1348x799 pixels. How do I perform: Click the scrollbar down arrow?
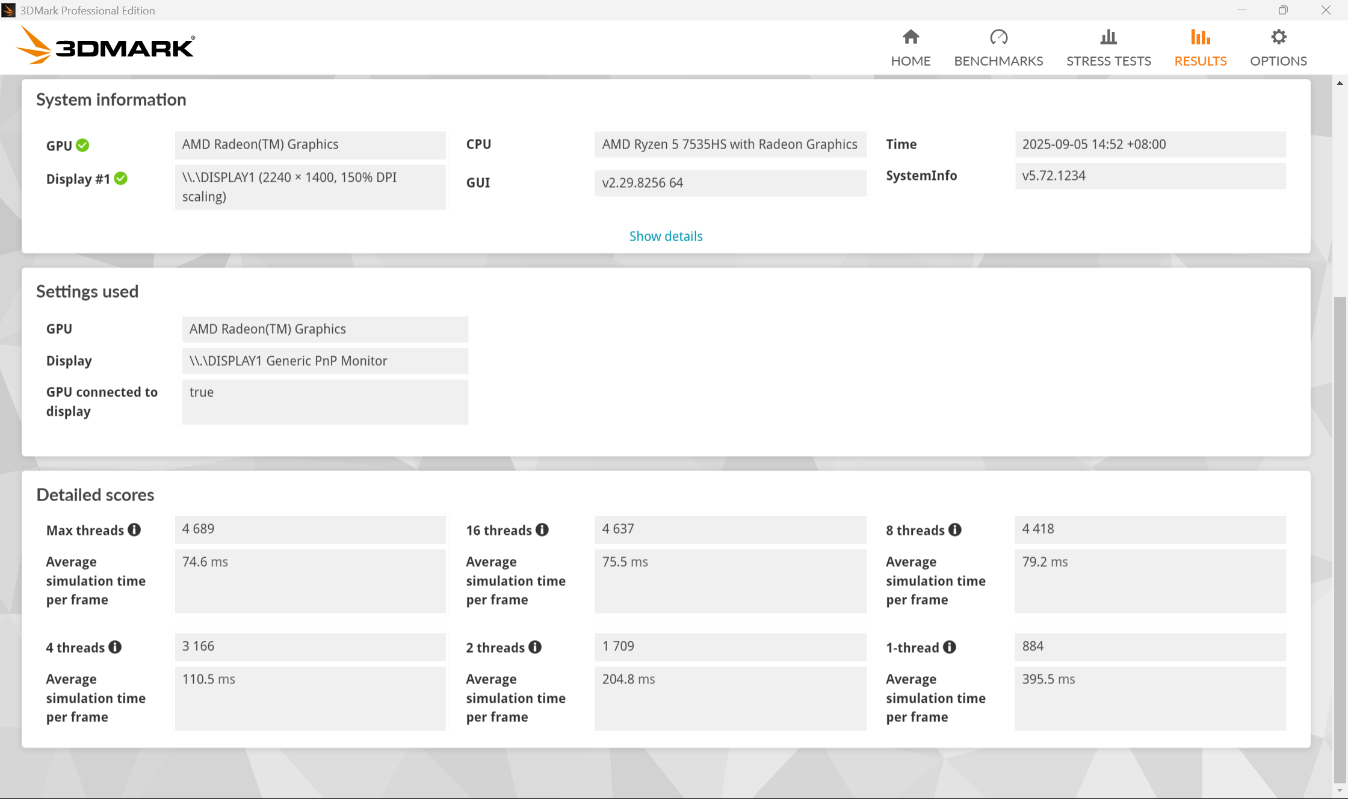[1340, 791]
